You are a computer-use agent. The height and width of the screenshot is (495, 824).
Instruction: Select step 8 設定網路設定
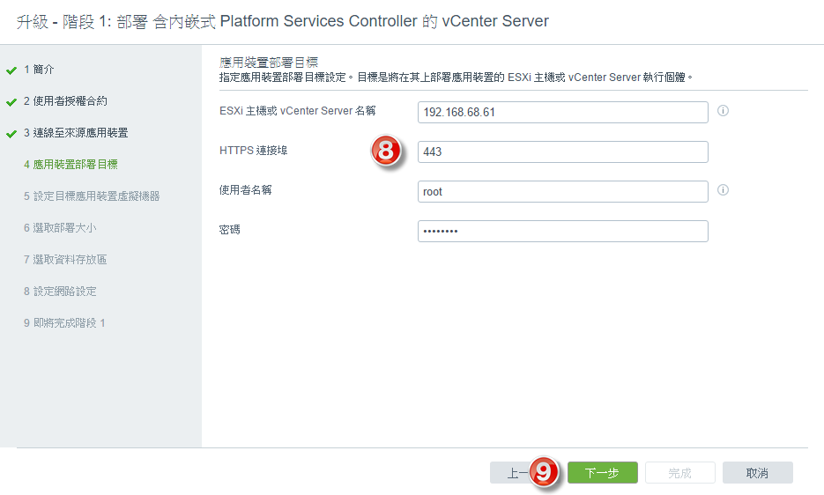pos(60,292)
